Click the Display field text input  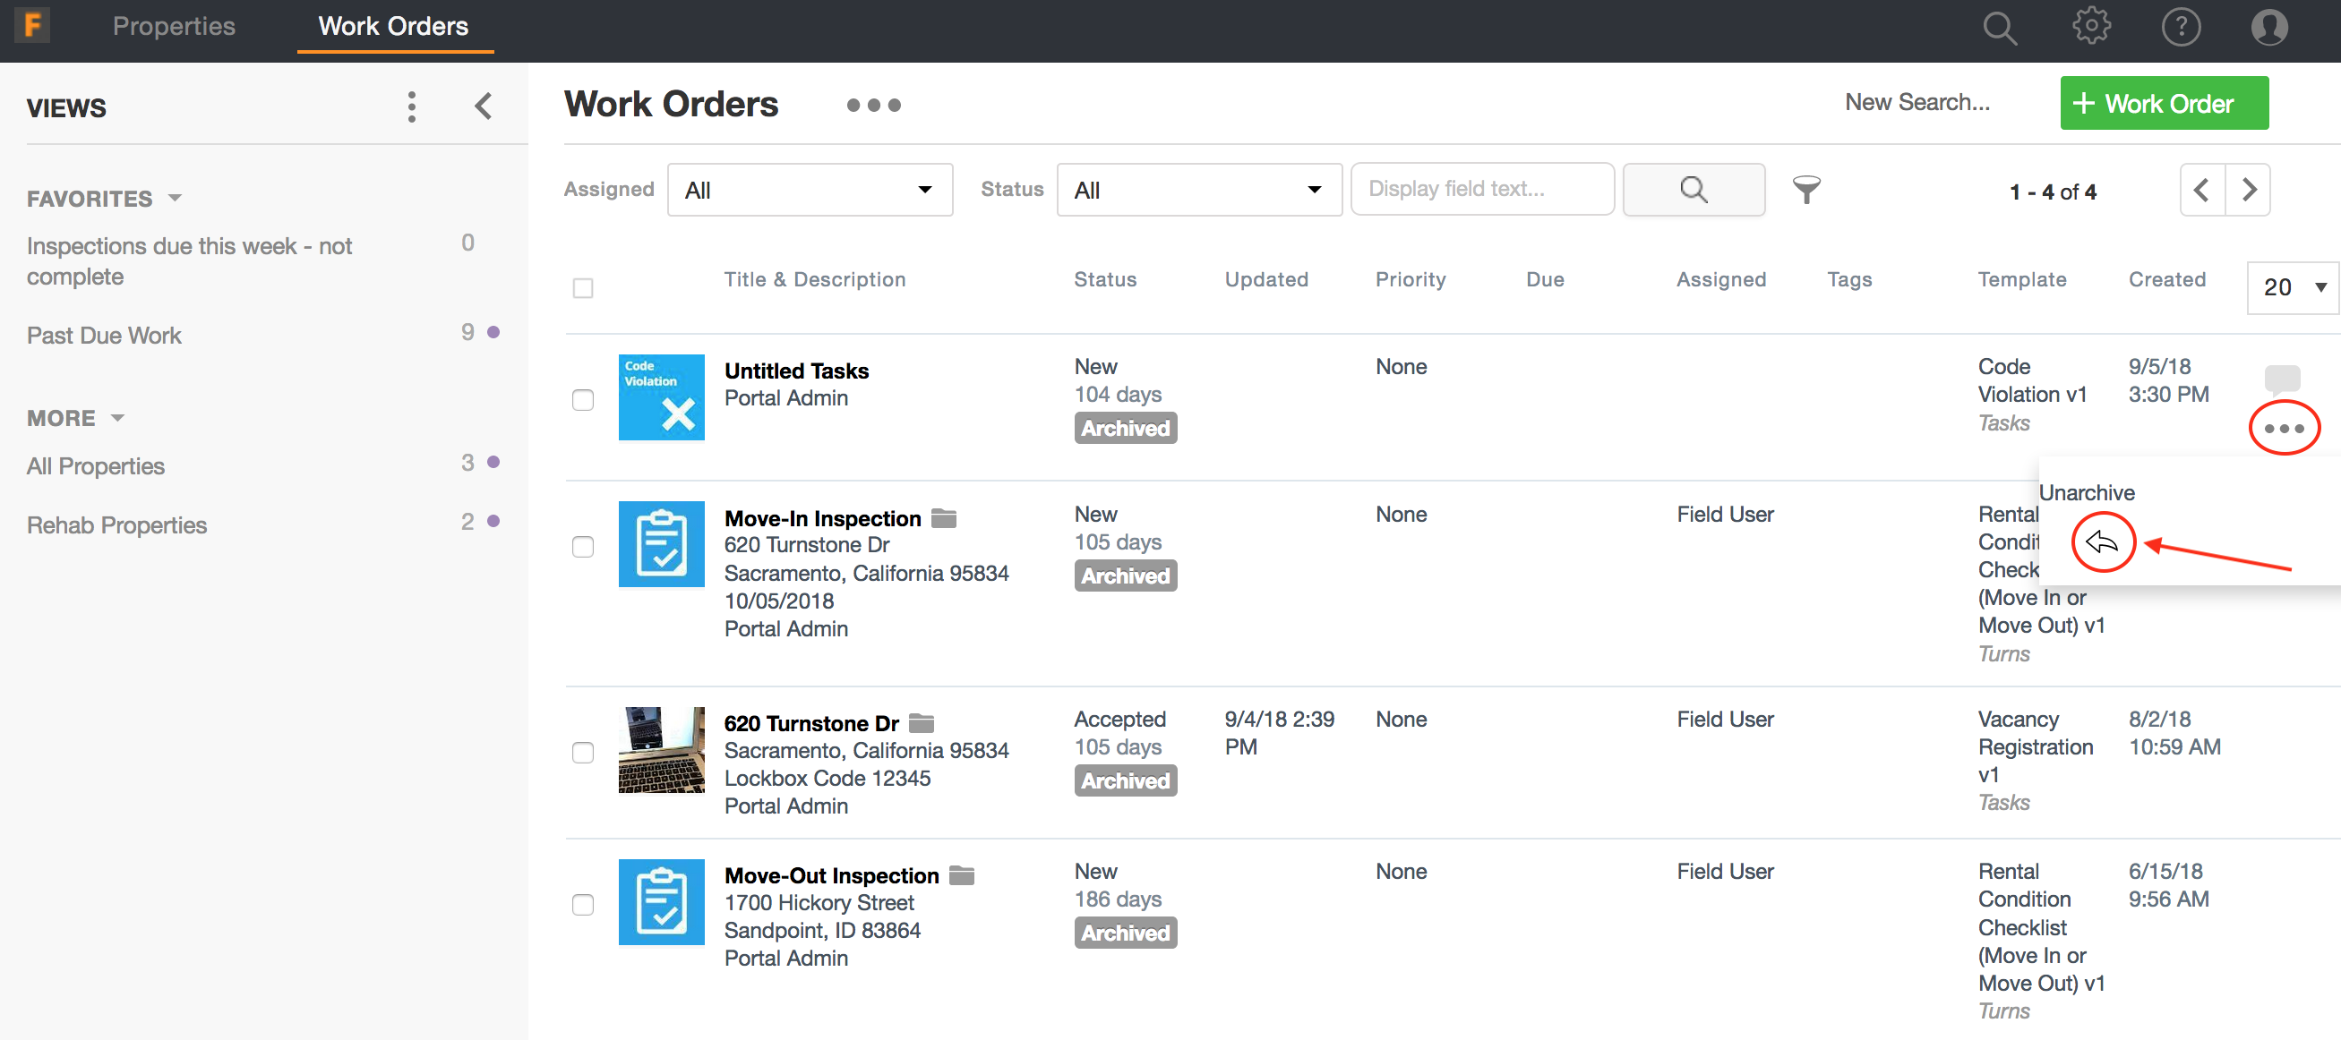click(1481, 189)
